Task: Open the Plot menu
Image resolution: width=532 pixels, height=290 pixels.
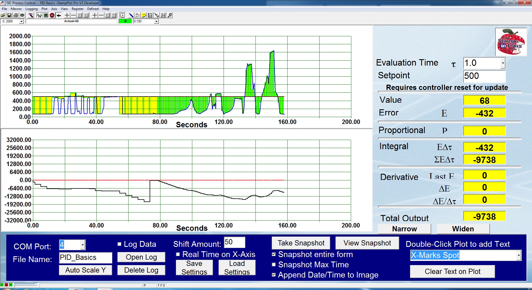Action: pos(44,9)
